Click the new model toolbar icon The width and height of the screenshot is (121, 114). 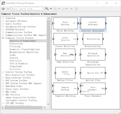click(55, 9)
